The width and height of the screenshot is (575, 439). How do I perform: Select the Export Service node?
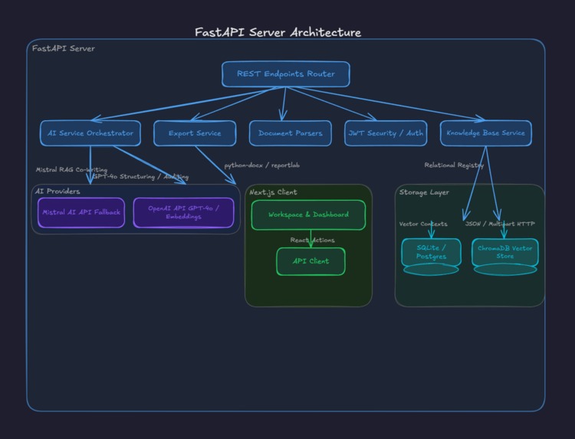[x=195, y=133]
